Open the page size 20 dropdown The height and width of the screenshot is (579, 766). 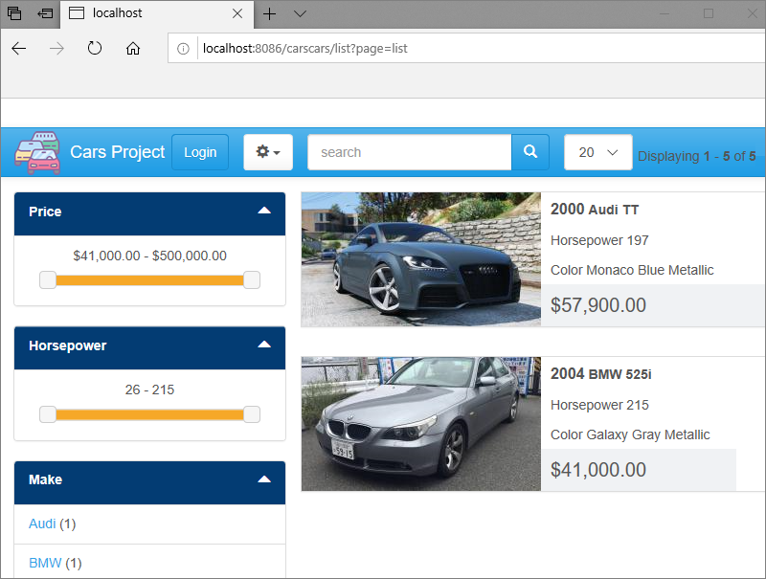coord(597,152)
